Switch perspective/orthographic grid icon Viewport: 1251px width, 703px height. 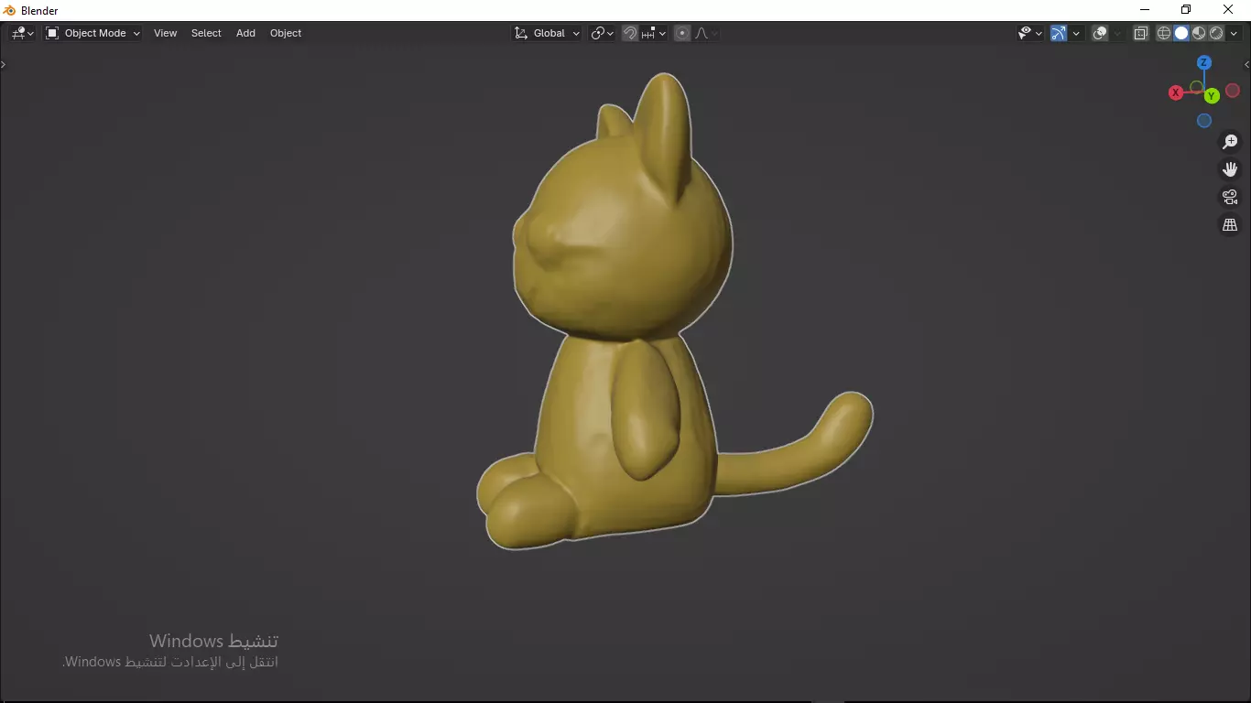coord(1230,224)
